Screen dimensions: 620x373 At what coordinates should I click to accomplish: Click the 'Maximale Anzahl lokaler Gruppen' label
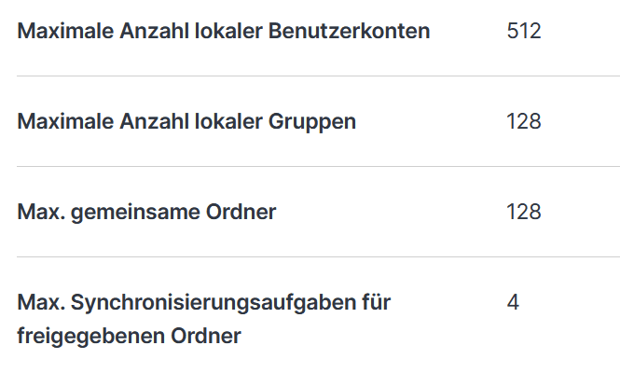186,121
